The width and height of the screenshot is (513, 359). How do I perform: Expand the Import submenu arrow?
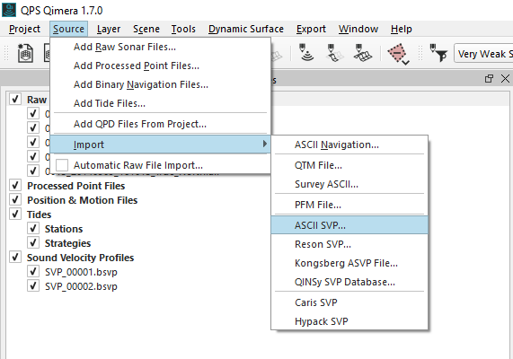click(265, 144)
